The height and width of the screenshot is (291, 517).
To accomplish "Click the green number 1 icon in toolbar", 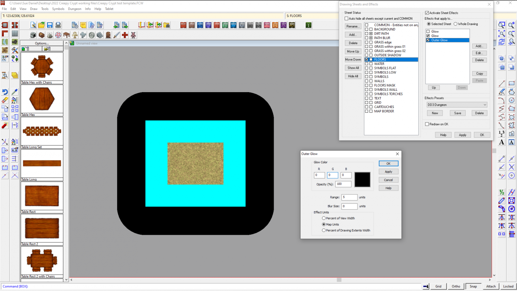I will click(308, 25).
